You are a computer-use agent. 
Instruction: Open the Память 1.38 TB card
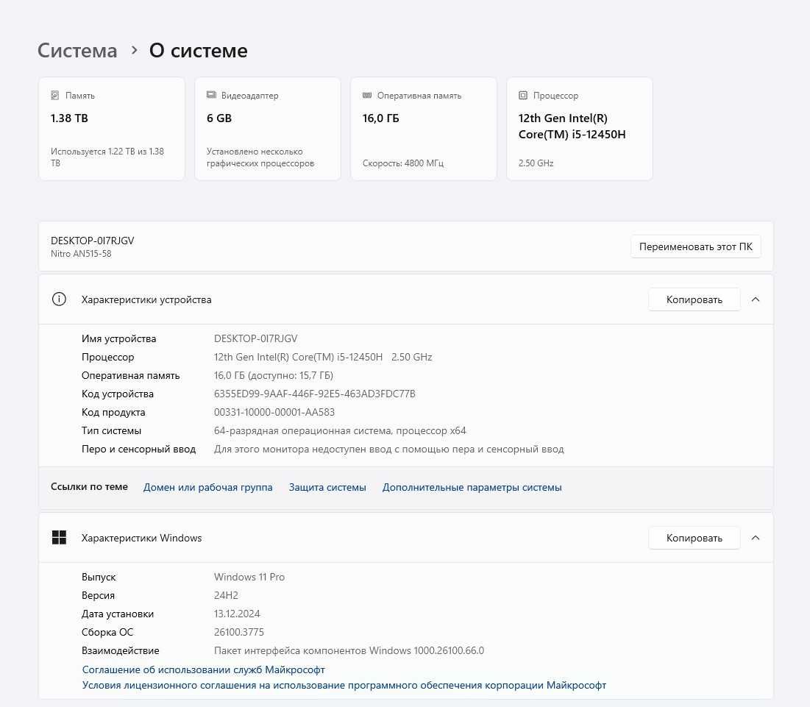112,129
